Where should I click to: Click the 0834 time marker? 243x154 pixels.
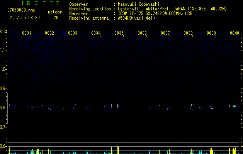click(96, 33)
